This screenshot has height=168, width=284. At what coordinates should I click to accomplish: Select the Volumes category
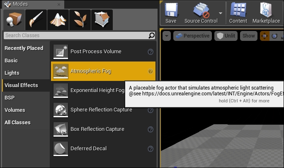tap(15, 110)
